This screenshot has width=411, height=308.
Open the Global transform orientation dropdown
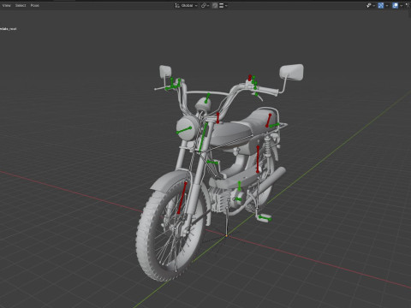(186, 5)
